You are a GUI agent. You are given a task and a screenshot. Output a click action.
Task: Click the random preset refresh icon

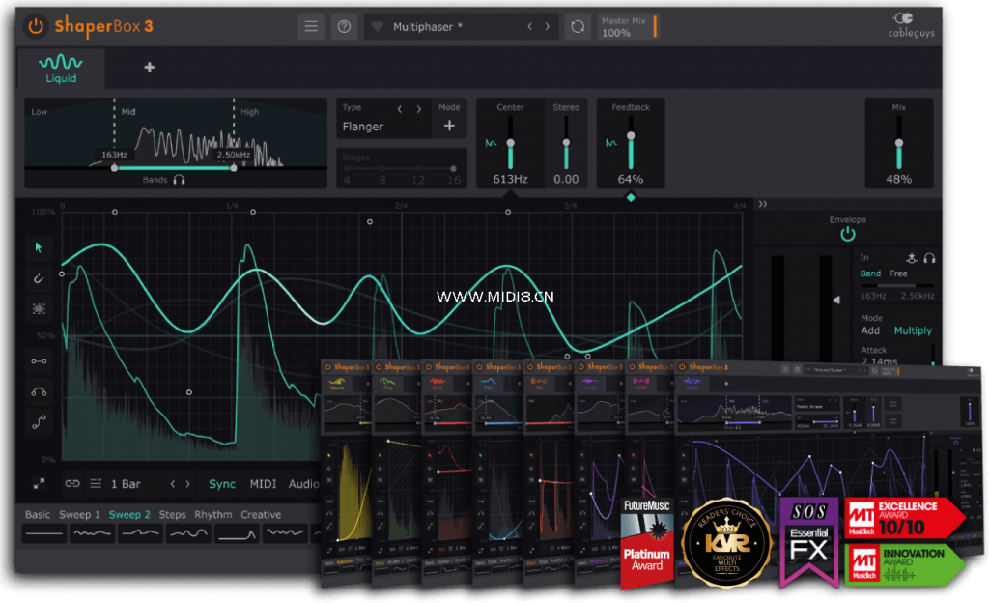point(578,27)
